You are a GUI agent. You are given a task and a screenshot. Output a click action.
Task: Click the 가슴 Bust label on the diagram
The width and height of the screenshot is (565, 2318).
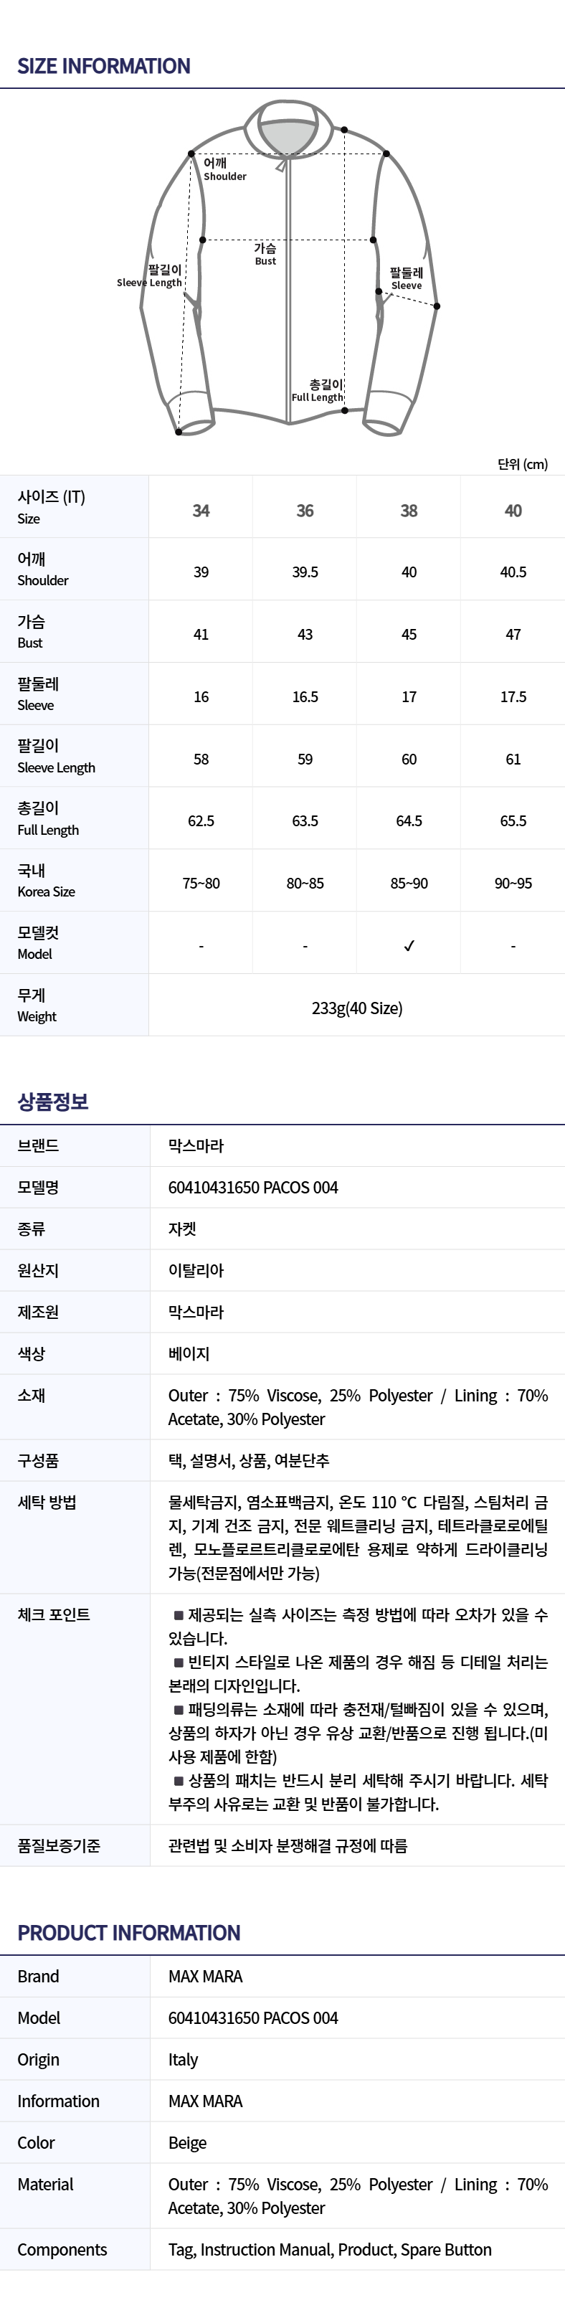point(265,254)
